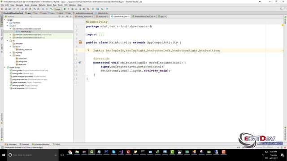Open the Android project view dropdown
The width and height of the screenshot is (287, 161).
(x=18, y=17)
